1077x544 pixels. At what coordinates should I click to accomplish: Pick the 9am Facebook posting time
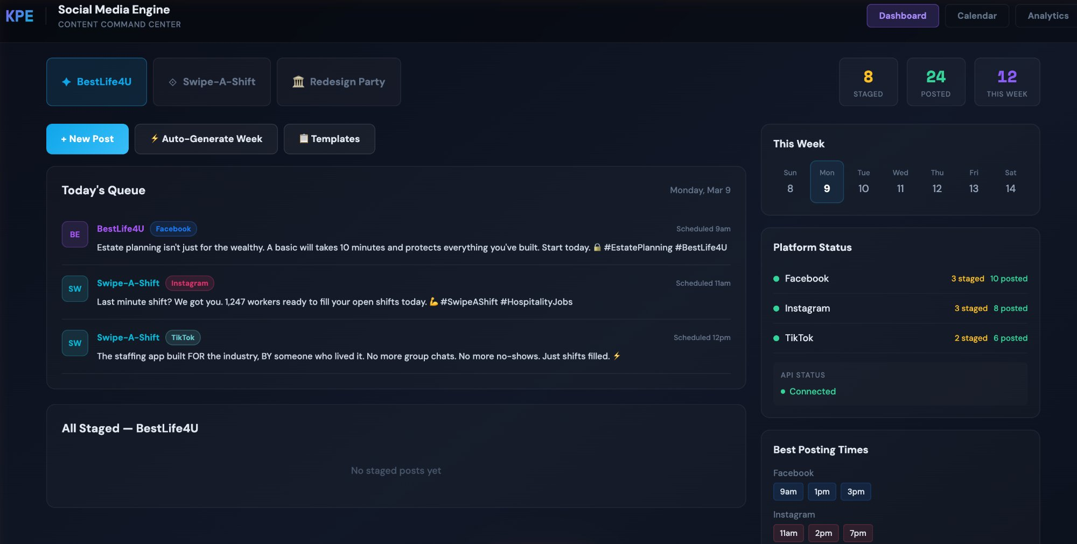coord(788,492)
